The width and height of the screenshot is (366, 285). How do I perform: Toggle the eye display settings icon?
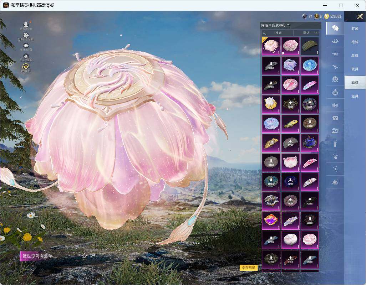pyautogui.click(x=26, y=46)
